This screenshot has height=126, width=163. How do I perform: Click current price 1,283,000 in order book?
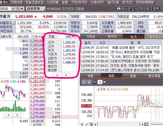37,81
